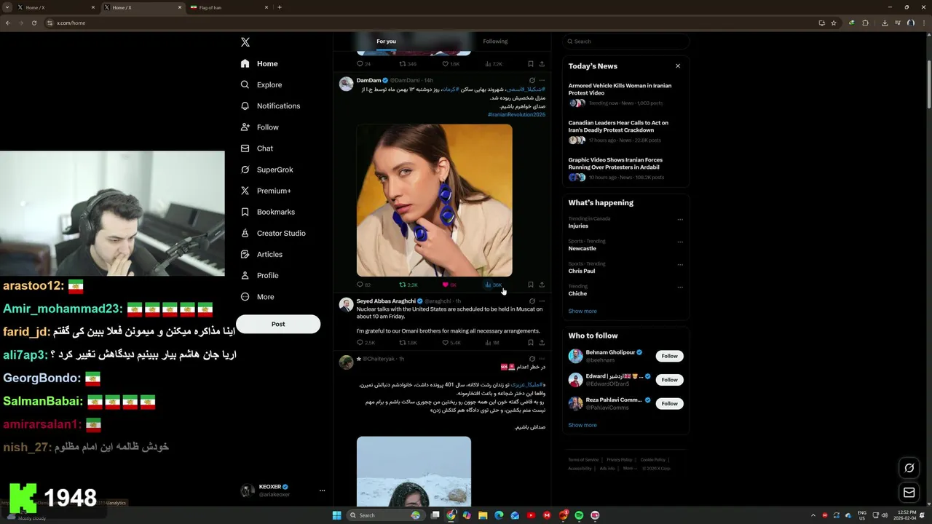This screenshot has width=932, height=524.
Task: Bookmark this page with the star icon
Action: [834, 23]
